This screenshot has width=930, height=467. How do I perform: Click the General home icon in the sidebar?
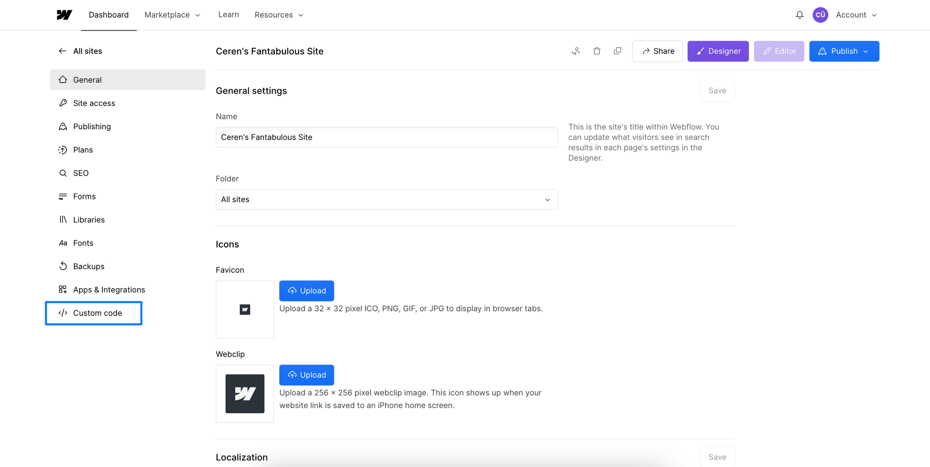tap(63, 79)
